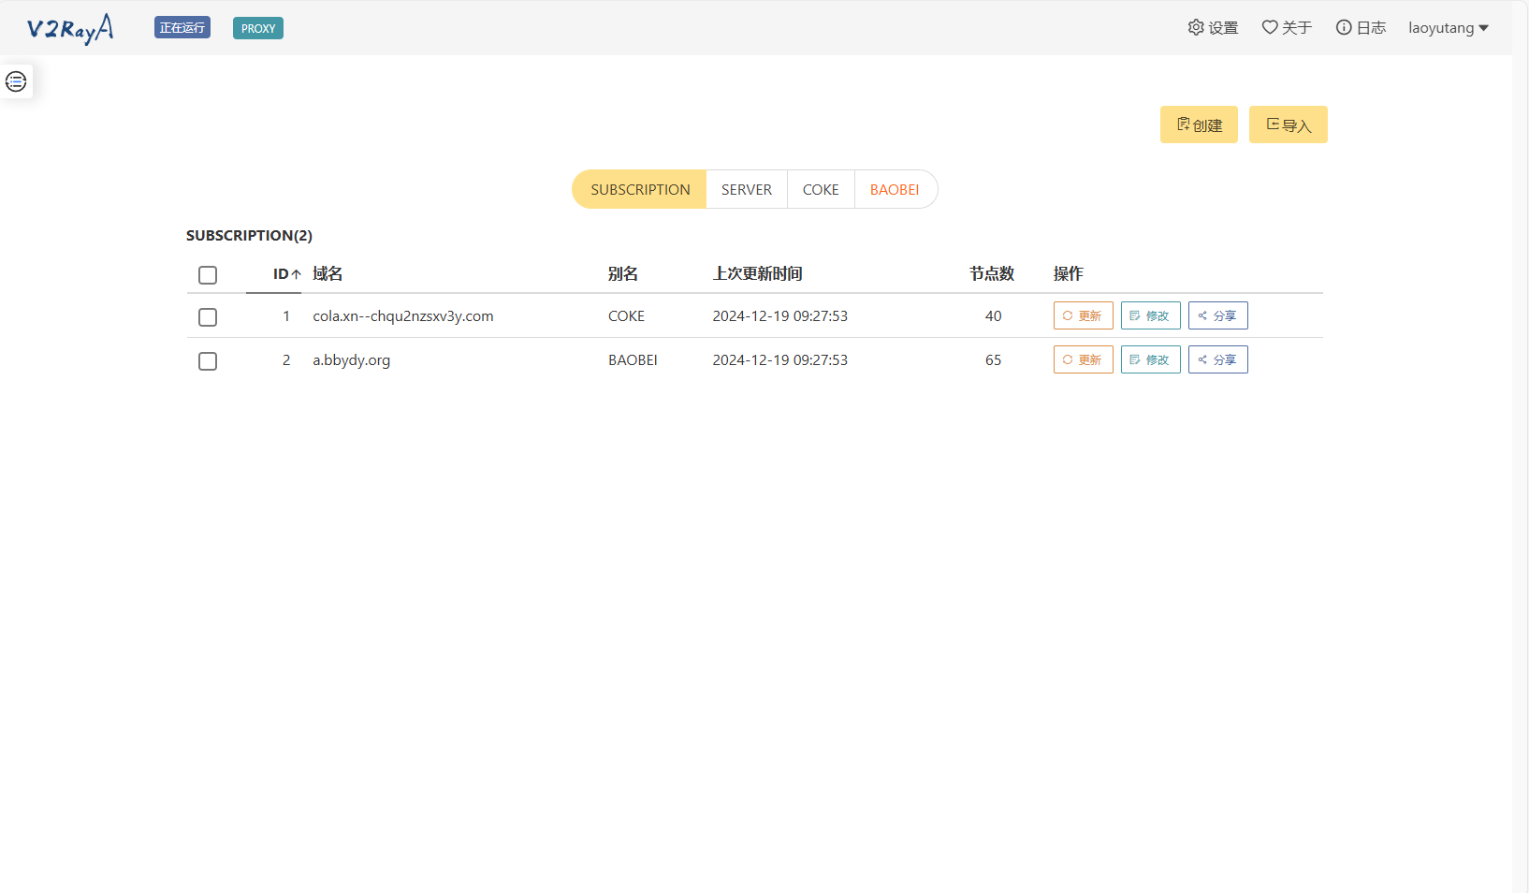Check the box for cola.xn--chqu2nzsxv3y.com row

point(208,317)
